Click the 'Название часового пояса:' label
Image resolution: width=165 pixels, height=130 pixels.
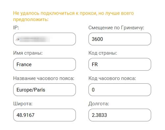(x=44, y=78)
